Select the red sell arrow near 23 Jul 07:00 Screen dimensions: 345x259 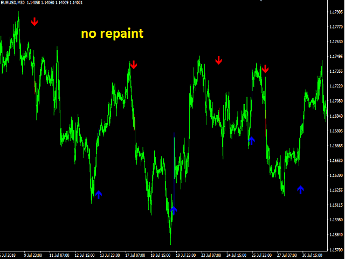click(218, 60)
